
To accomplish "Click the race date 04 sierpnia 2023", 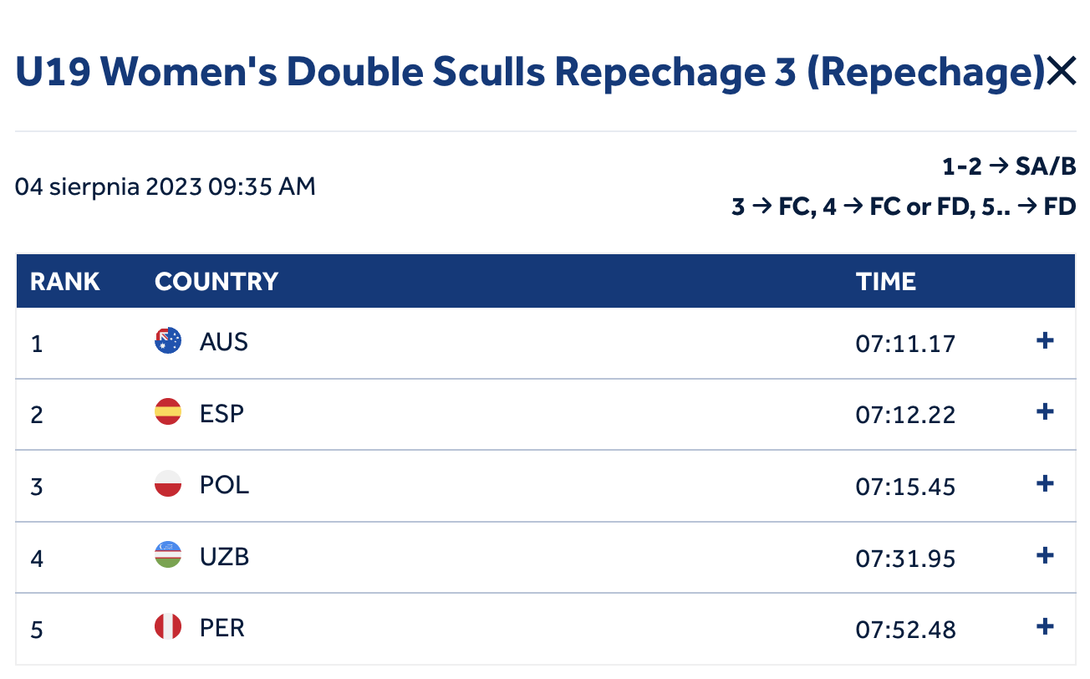I will (109, 186).
